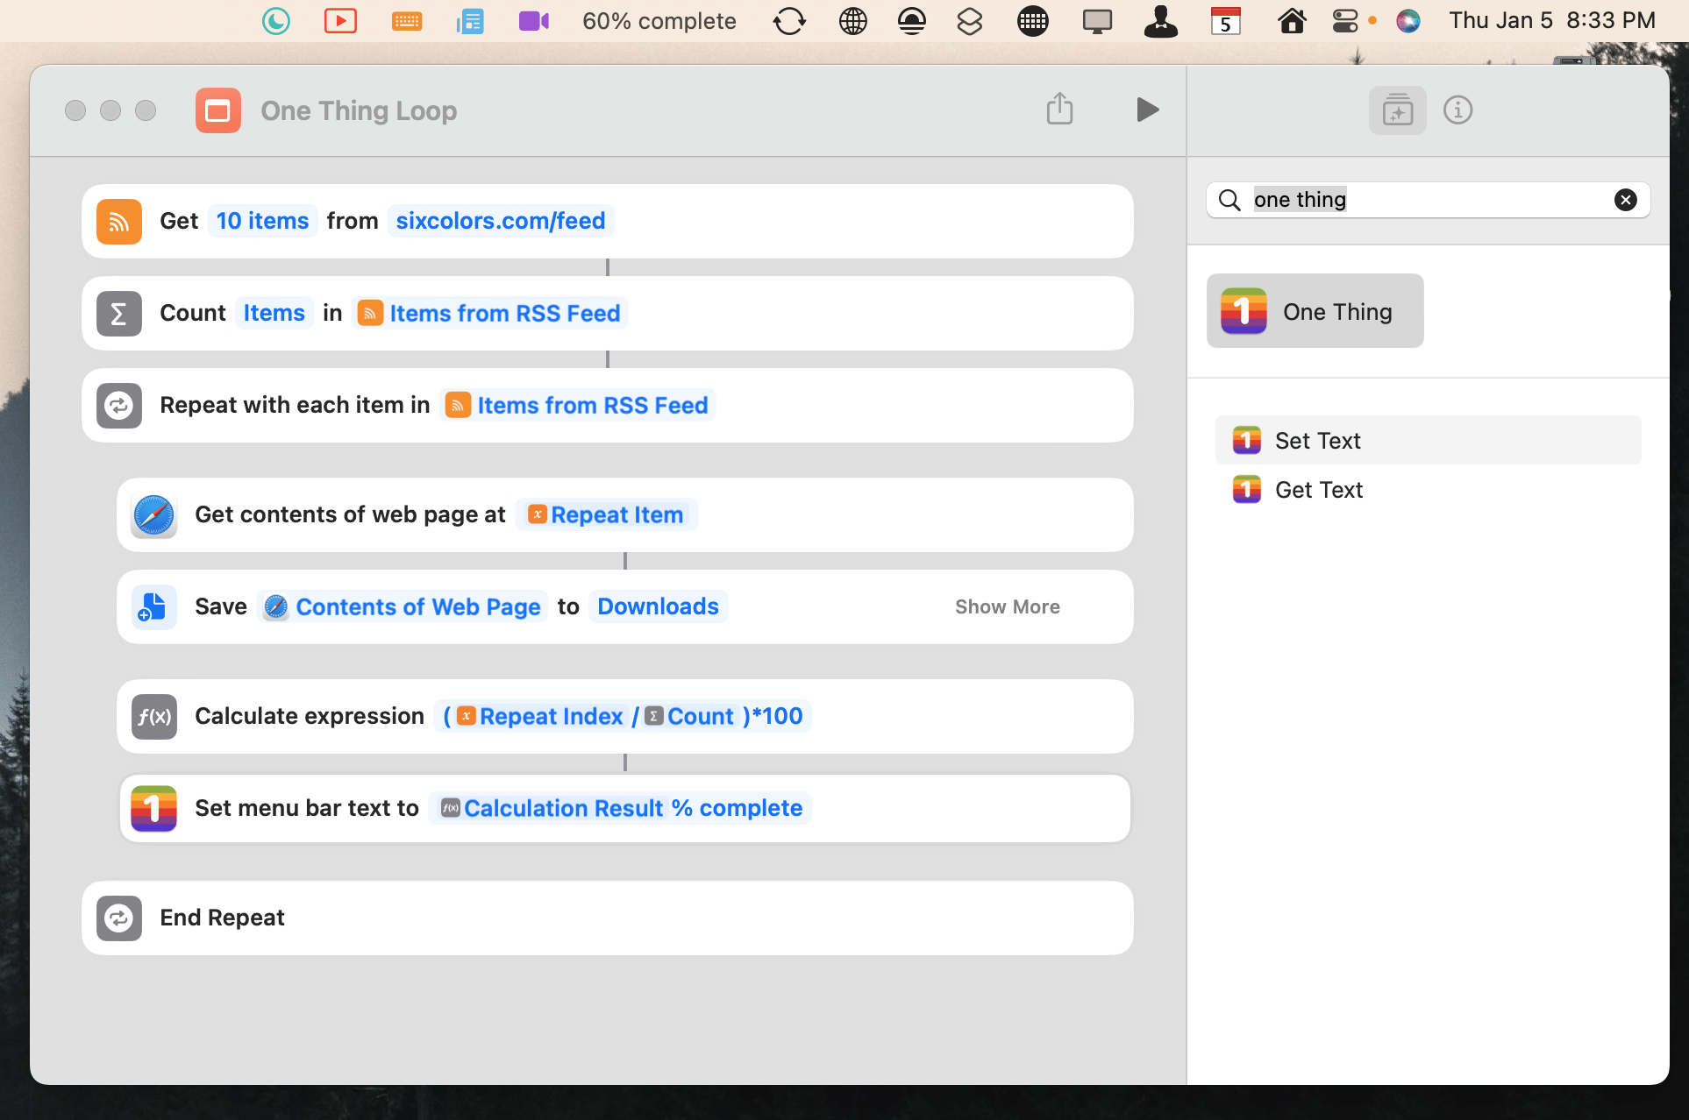Open the Count 'Items' type dropdown
Screen dimensions: 1689x1120
pos(274,313)
